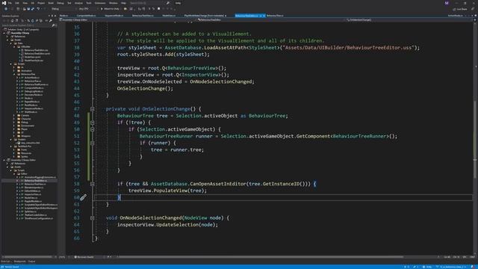
Task: Open the Assembly-CSharp-Editor project navigation dropdown
Action: click(x=128, y=20)
